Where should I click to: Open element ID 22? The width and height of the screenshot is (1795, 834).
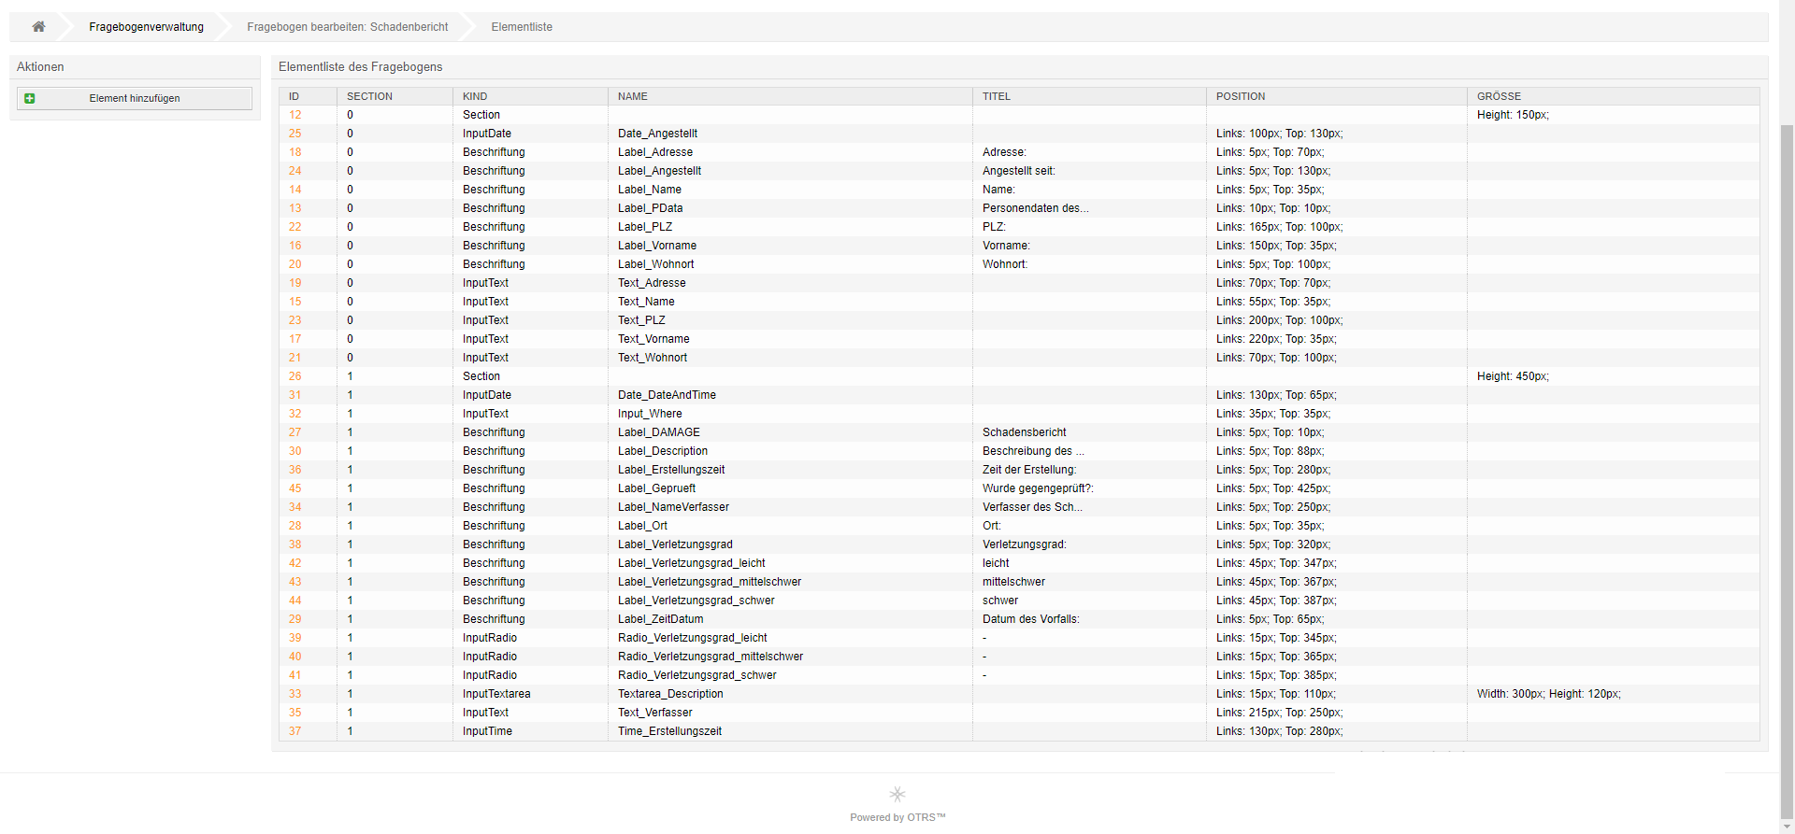point(295,227)
